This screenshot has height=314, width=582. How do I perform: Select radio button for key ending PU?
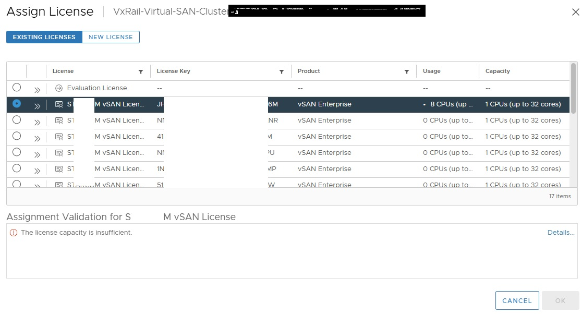[17, 152]
